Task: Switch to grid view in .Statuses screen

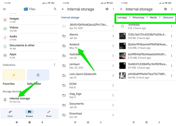Action: coord(166,9)
